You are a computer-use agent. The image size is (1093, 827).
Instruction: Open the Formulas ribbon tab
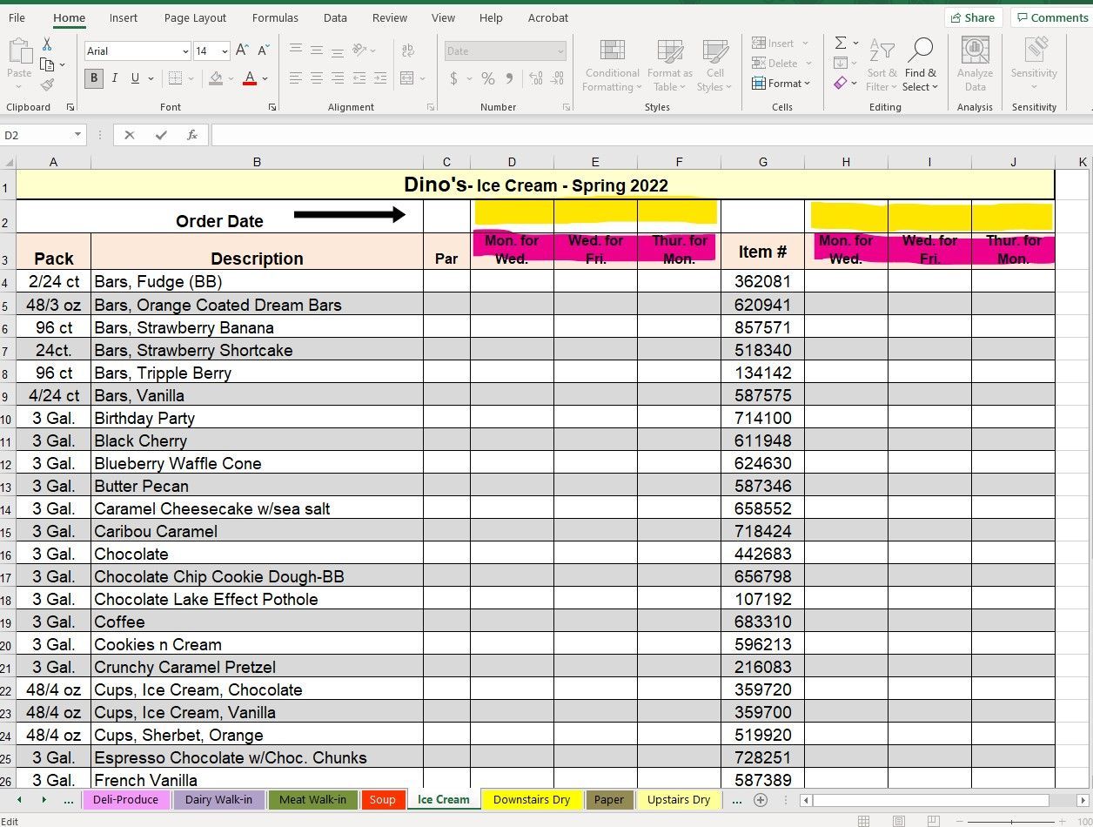275,17
